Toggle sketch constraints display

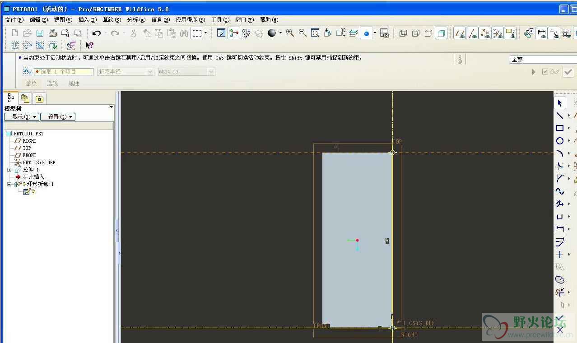click(x=554, y=33)
